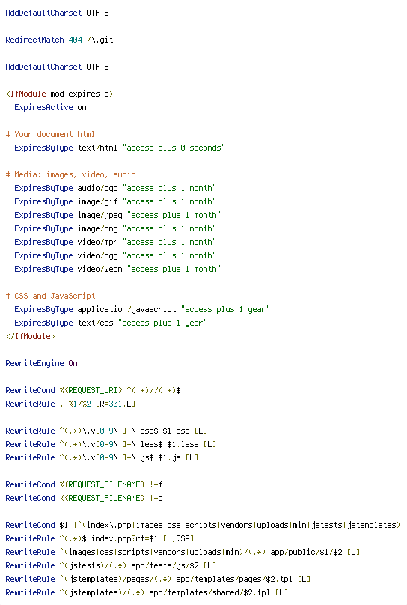Image resolution: width=407 pixels, height=605 pixels.
Task: Click the RewriteRule ending in $1.less
Action: click(x=111, y=445)
